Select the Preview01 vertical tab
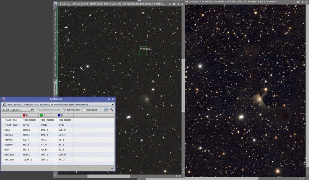Image resolution: width=309 pixels, height=180 pixels. (x=55, y=88)
